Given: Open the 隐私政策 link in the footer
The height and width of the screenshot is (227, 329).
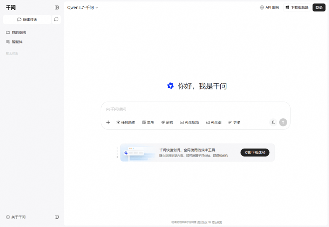Looking at the screenshot, I should (x=217, y=222).
